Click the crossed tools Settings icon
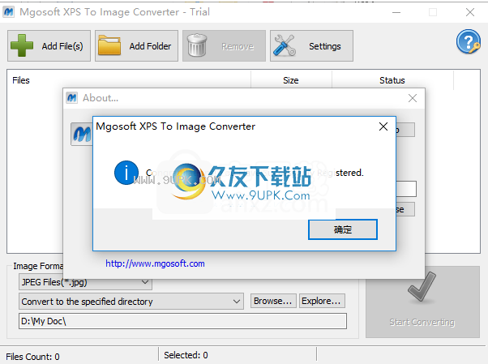Viewport: 488px width, 364px height. (285, 45)
